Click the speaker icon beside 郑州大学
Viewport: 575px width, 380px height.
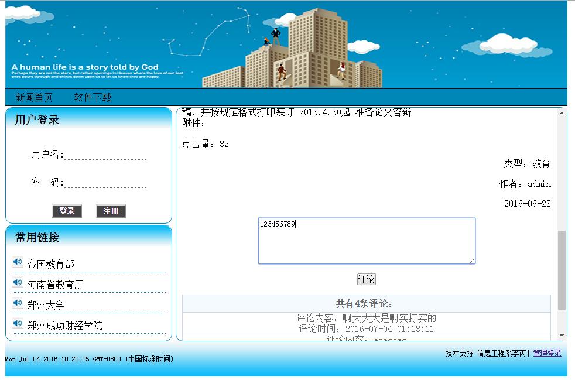click(x=17, y=303)
